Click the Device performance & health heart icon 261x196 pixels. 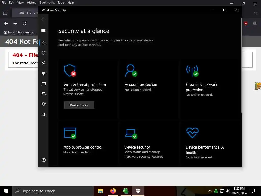(x=192, y=133)
